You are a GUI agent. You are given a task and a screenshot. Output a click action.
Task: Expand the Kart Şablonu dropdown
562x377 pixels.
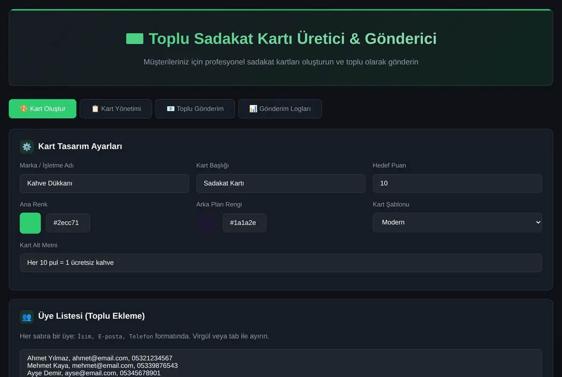click(457, 222)
